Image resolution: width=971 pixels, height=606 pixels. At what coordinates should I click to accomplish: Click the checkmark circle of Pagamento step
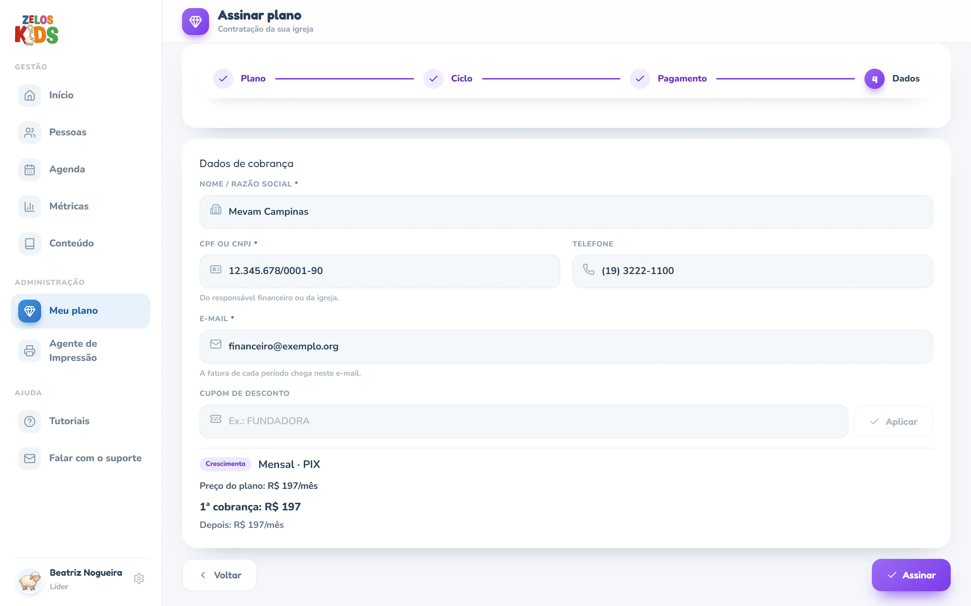[640, 78]
